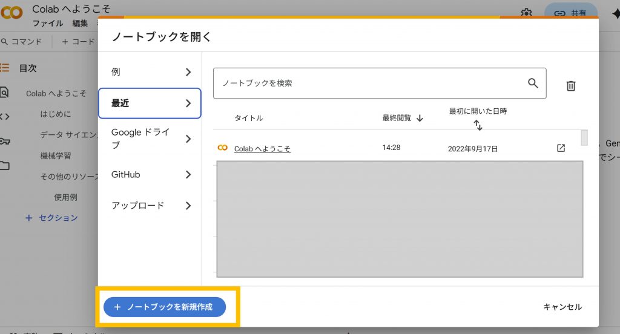This screenshot has height=334, width=620.
Task: Click the notebook list scrollbar
Action: [x=584, y=138]
